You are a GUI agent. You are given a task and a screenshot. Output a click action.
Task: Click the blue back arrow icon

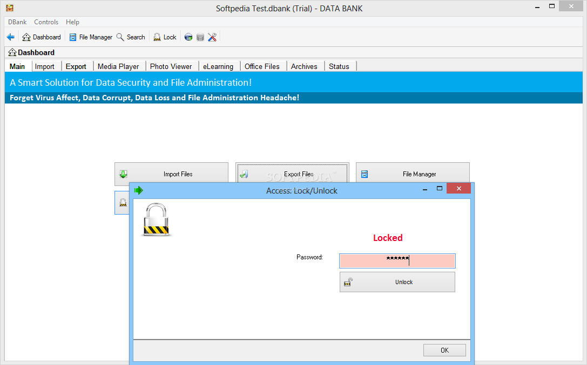[10, 37]
